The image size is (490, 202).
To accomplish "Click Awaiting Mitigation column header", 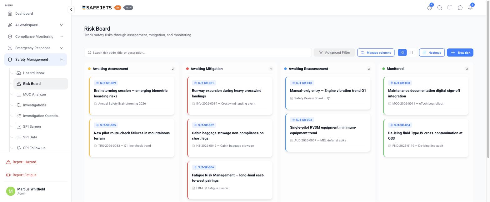I will pos(207,69).
